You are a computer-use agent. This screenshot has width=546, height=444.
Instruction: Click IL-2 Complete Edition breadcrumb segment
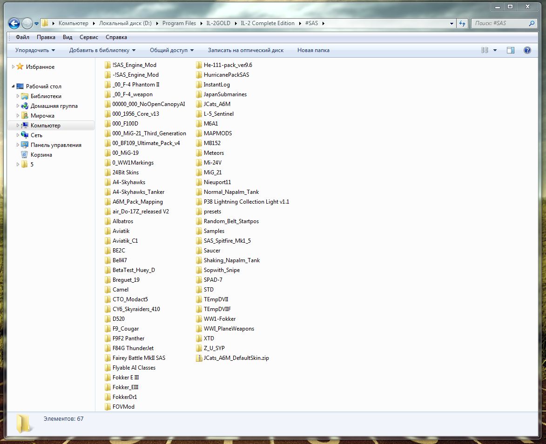point(268,23)
